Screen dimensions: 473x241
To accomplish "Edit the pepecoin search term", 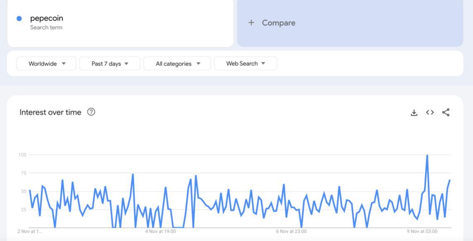I will (x=47, y=18).
